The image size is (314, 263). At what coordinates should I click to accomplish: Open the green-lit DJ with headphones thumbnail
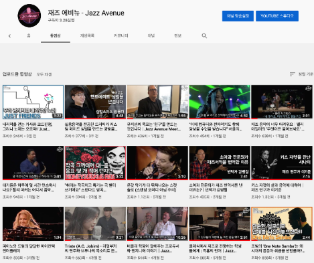click(220, 102)
